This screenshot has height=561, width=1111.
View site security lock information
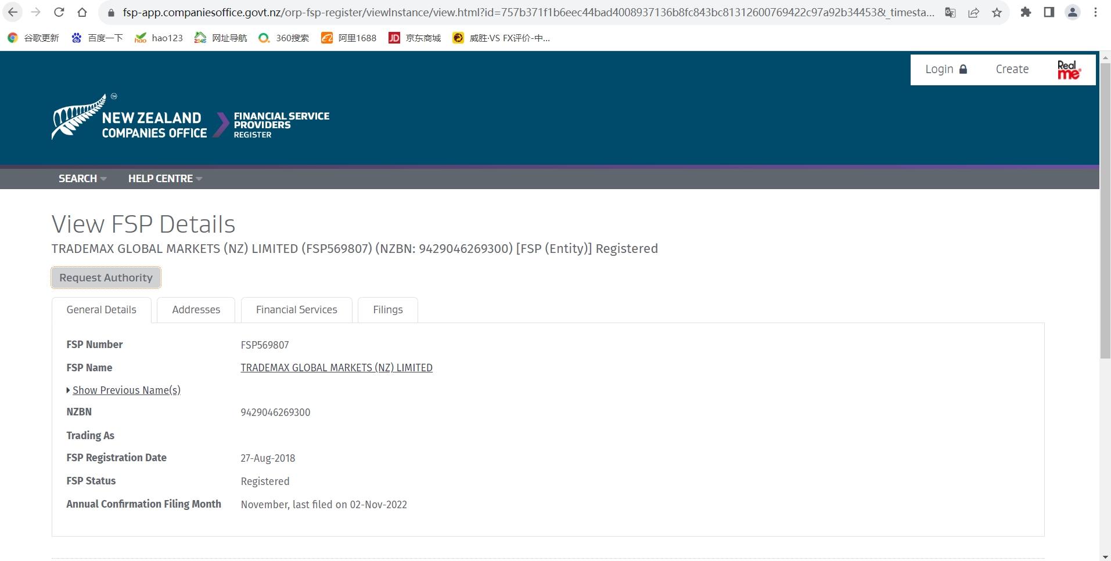click(x=110, y=12)
